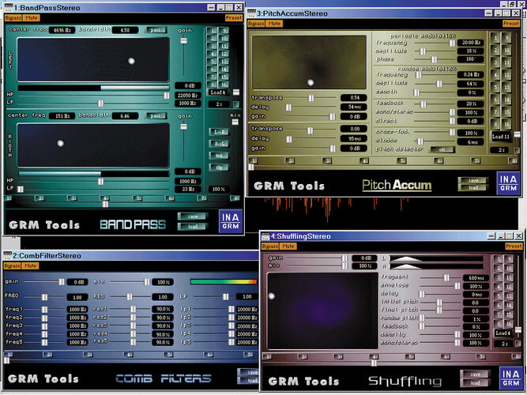
Task: Click Load 4 display in Shuffling
Action: [x=503, y=333]
